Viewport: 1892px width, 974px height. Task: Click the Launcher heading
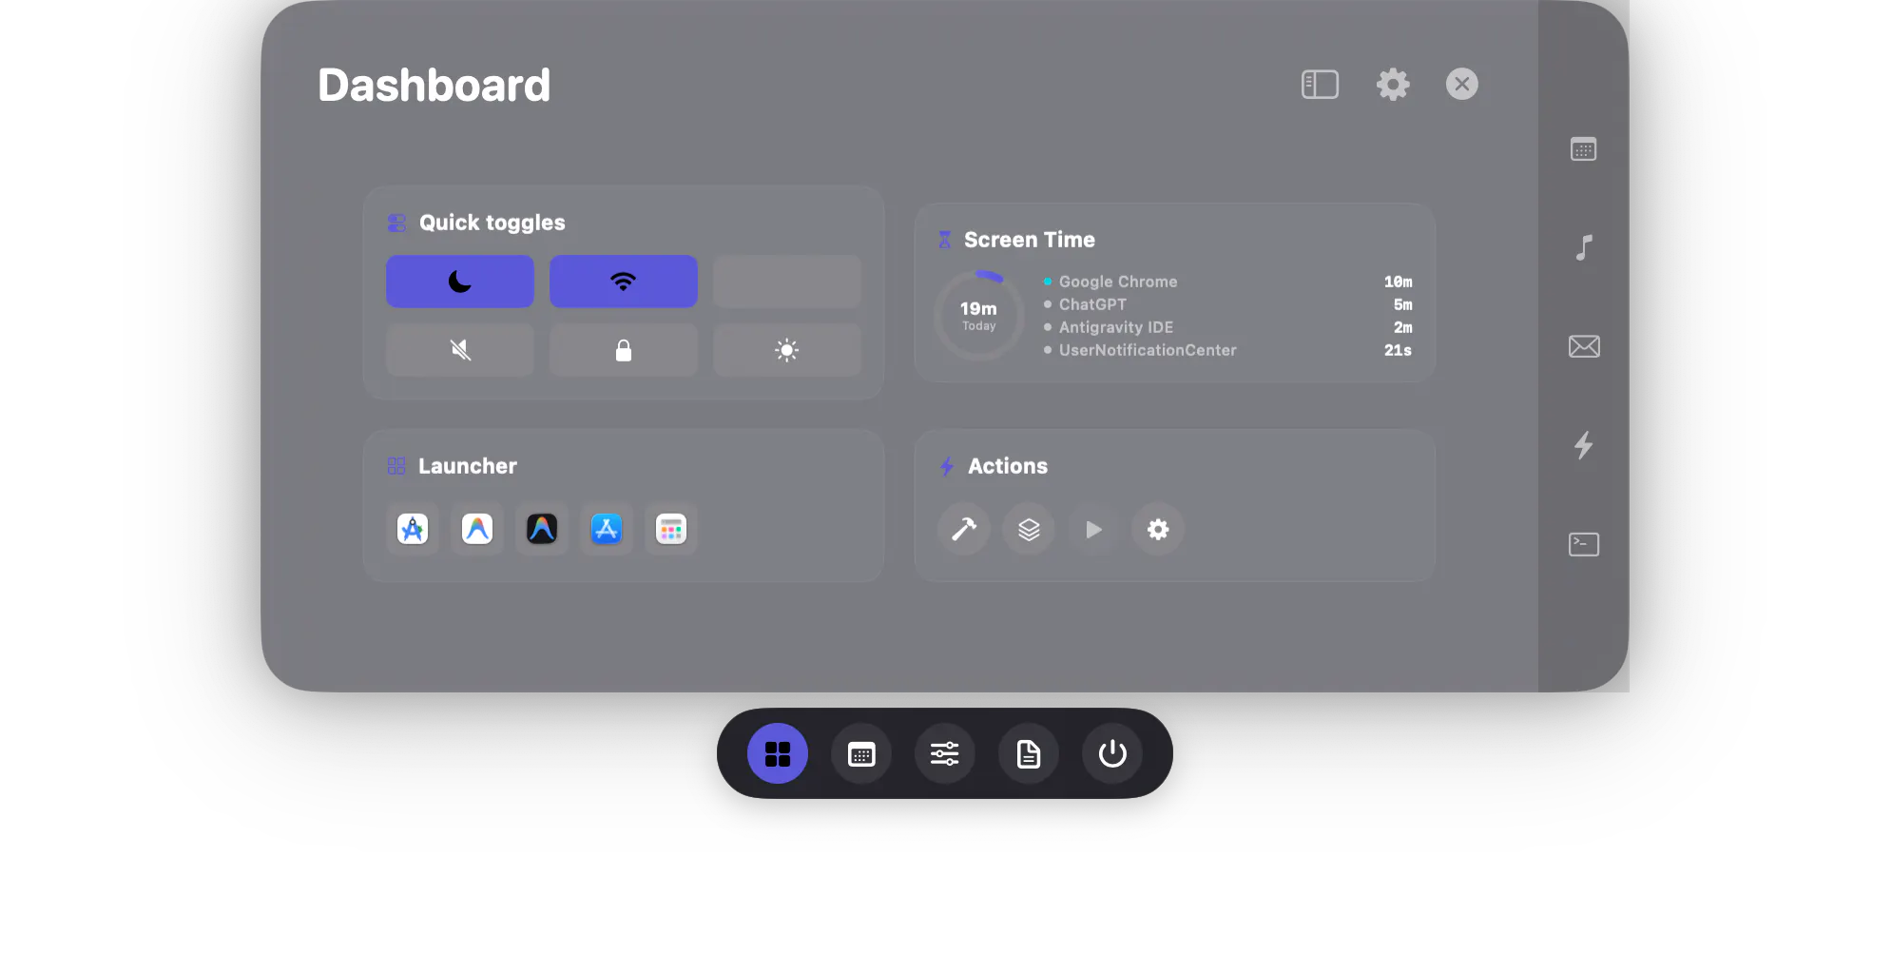[468, 466]
